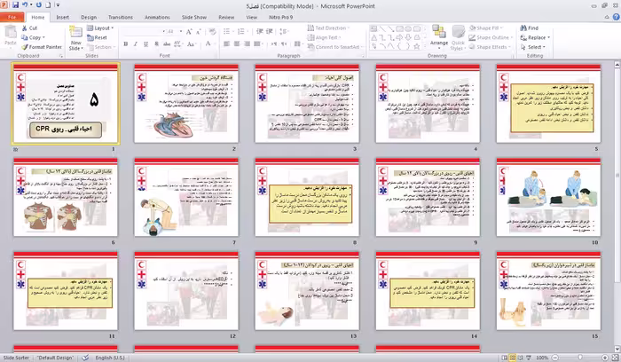Switch to the Insert tab
The width and height of the screenshot is (621, 362).
pyautogui.click(x=63, y=18)
